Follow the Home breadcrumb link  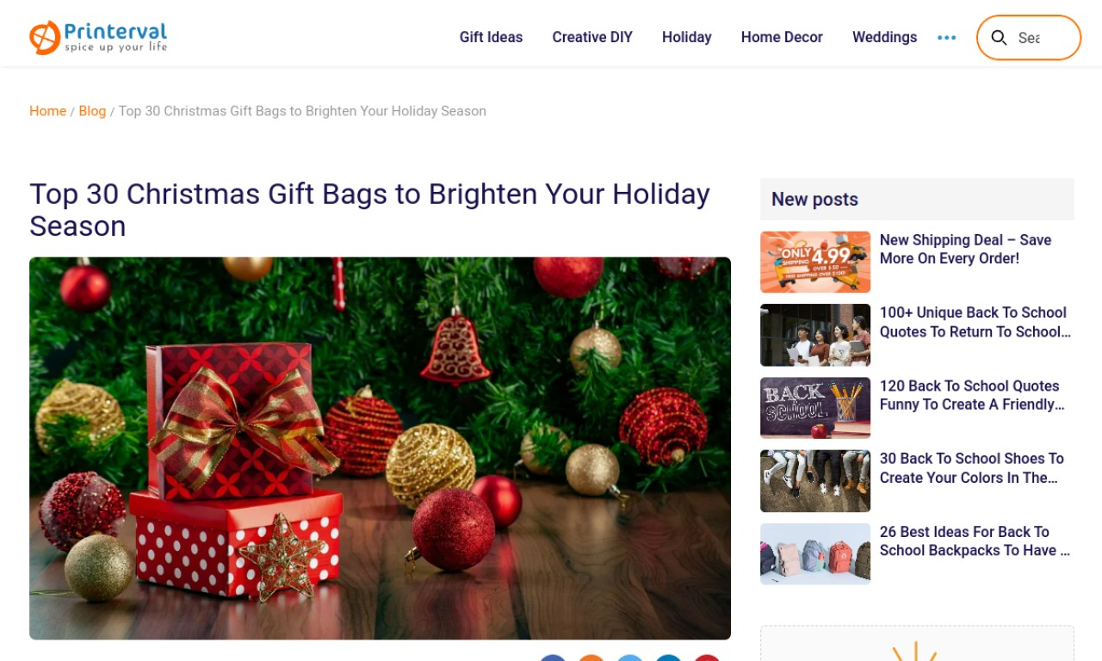[x=47, y=111]
